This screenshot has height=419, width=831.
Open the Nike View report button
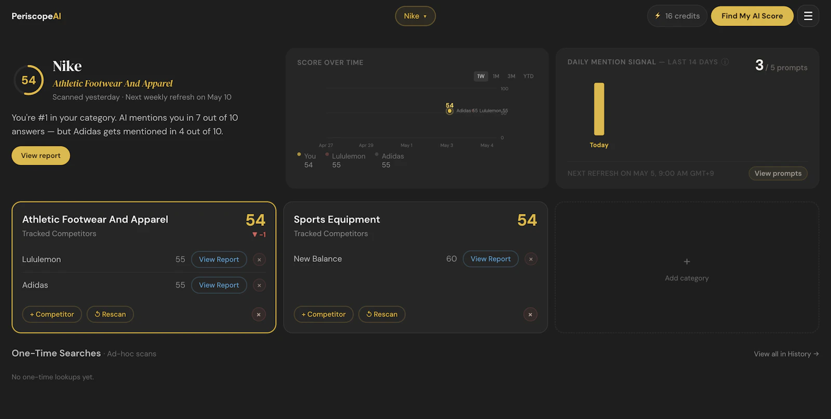point(41,156)
